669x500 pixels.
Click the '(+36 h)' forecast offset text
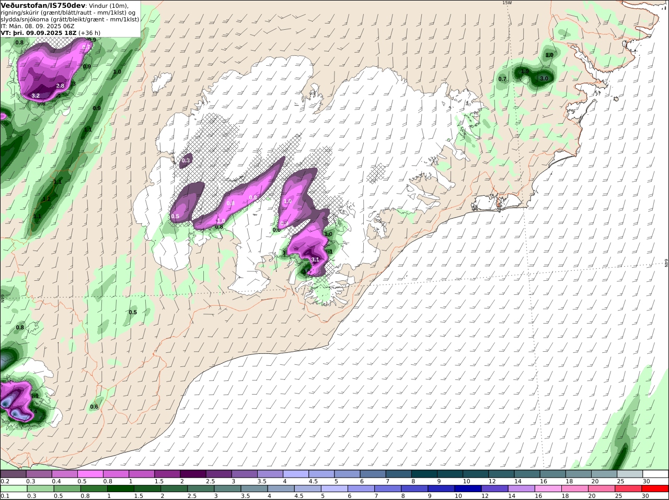pyautogui.click(x=89, y=33)
